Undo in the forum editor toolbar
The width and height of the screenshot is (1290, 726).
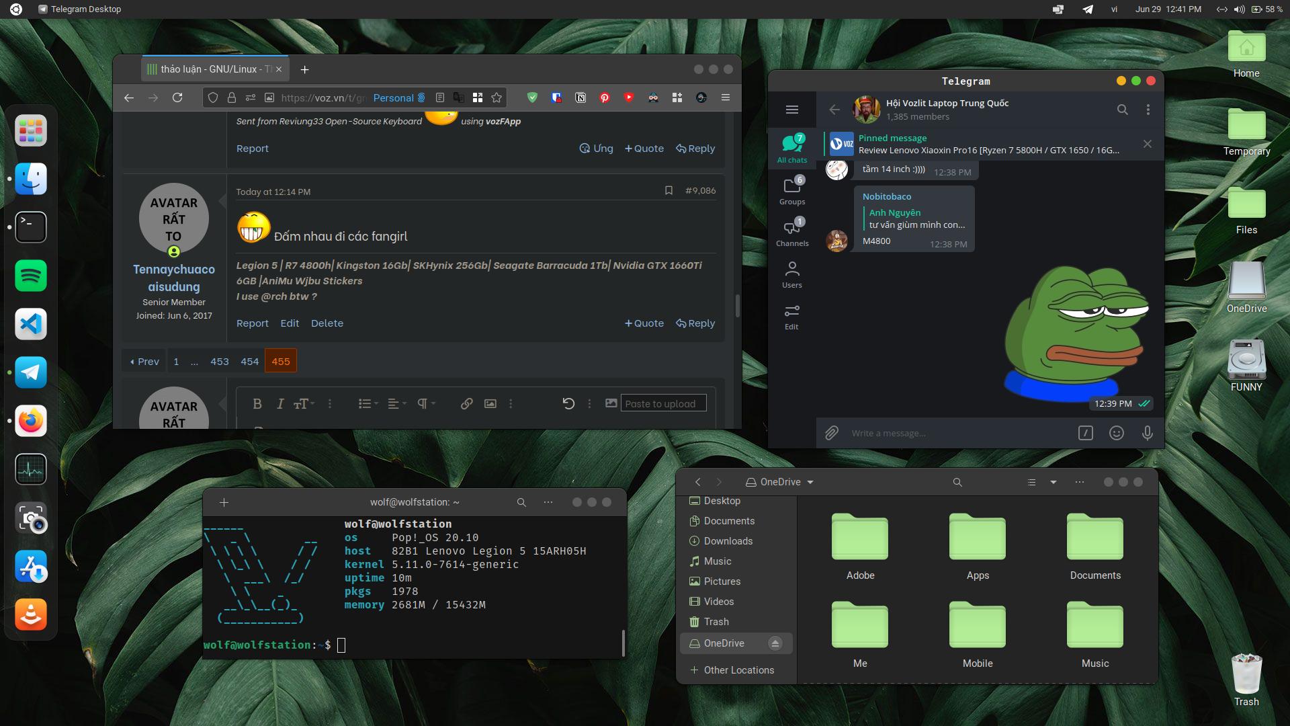click(568, 403)
